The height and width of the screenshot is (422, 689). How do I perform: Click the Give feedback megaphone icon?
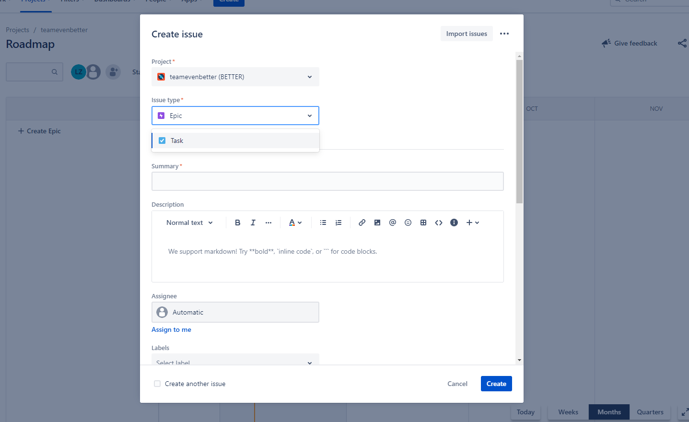(606, 43)
